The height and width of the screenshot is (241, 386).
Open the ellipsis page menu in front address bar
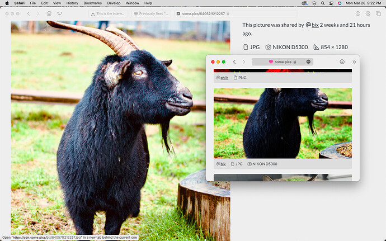[308, 62]
